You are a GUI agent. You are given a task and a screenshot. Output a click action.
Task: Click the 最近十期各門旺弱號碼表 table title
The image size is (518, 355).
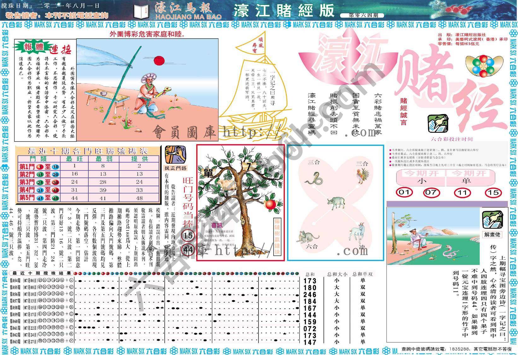click(x=88, y=151)
